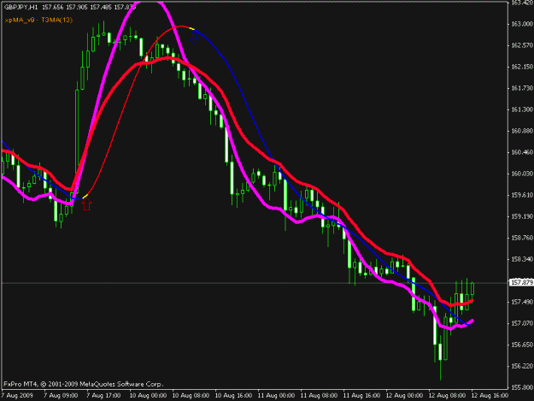534x401 pixels.
Task: Click the 12 Aug 08:00 time label
Action: tap(447, 396)
